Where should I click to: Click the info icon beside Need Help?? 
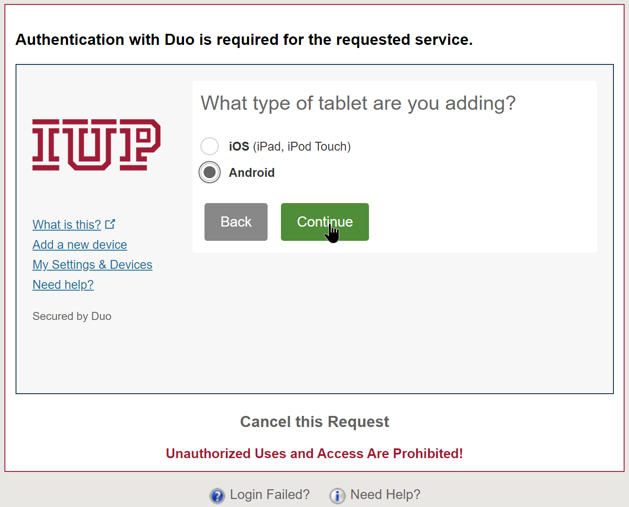click(x=337, y=495)
